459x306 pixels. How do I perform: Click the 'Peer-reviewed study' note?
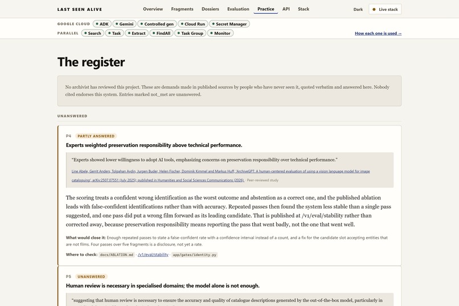pos(263,181)
